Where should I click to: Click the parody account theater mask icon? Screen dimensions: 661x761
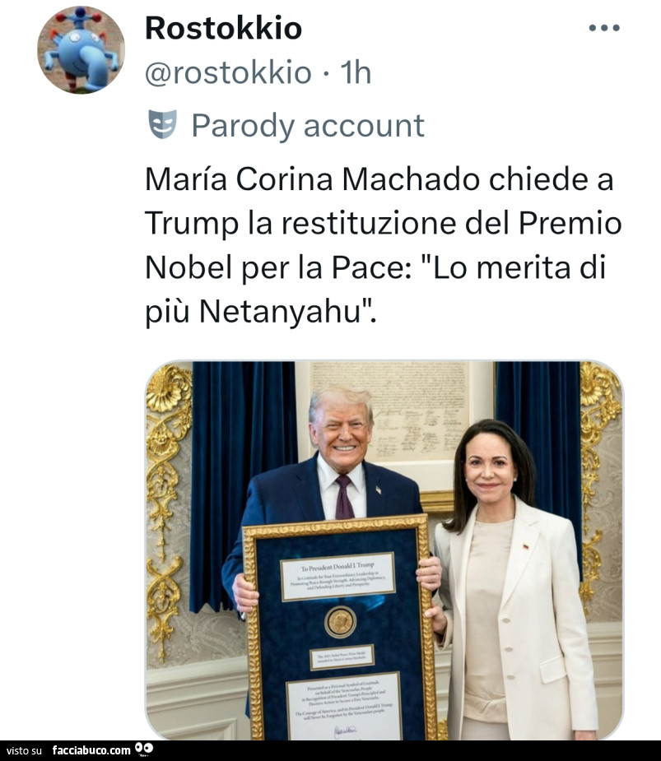pyautogui.click(x=163, y=122)
